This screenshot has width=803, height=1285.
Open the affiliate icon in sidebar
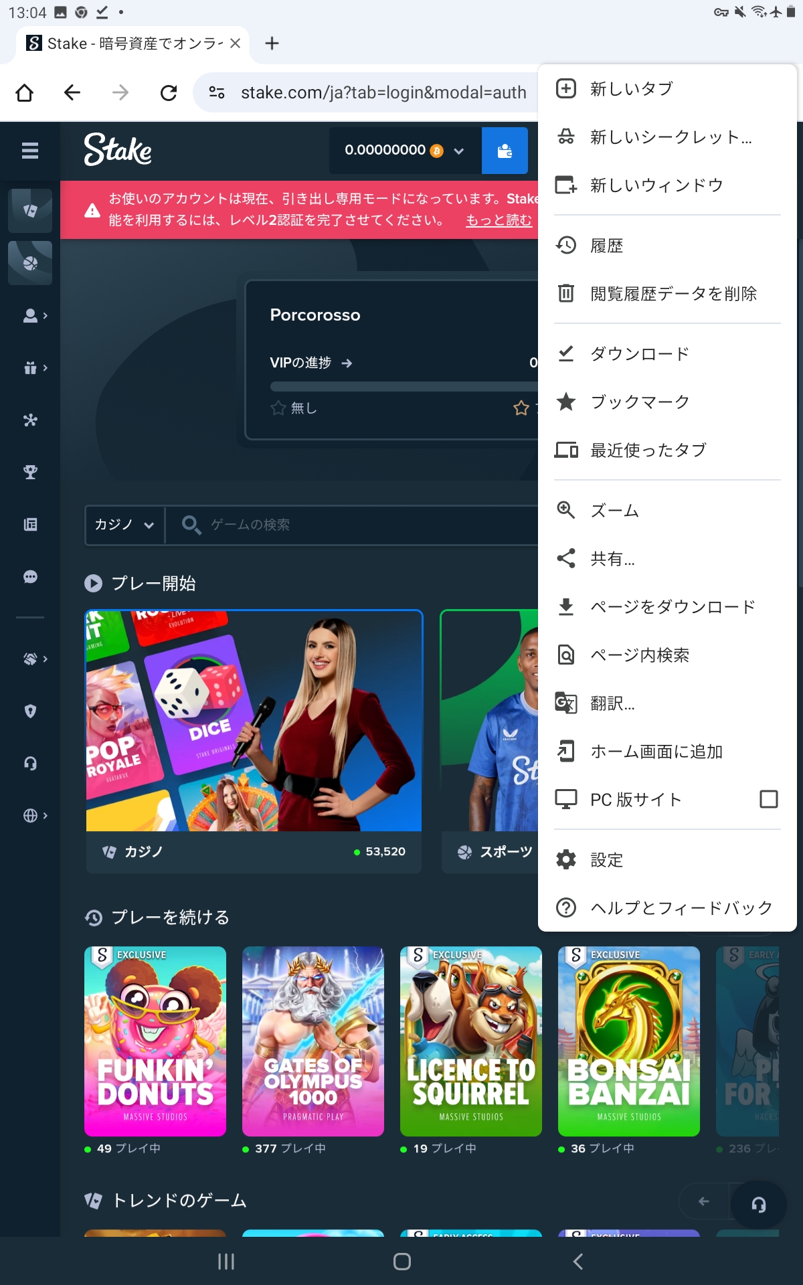click(30, 420)
